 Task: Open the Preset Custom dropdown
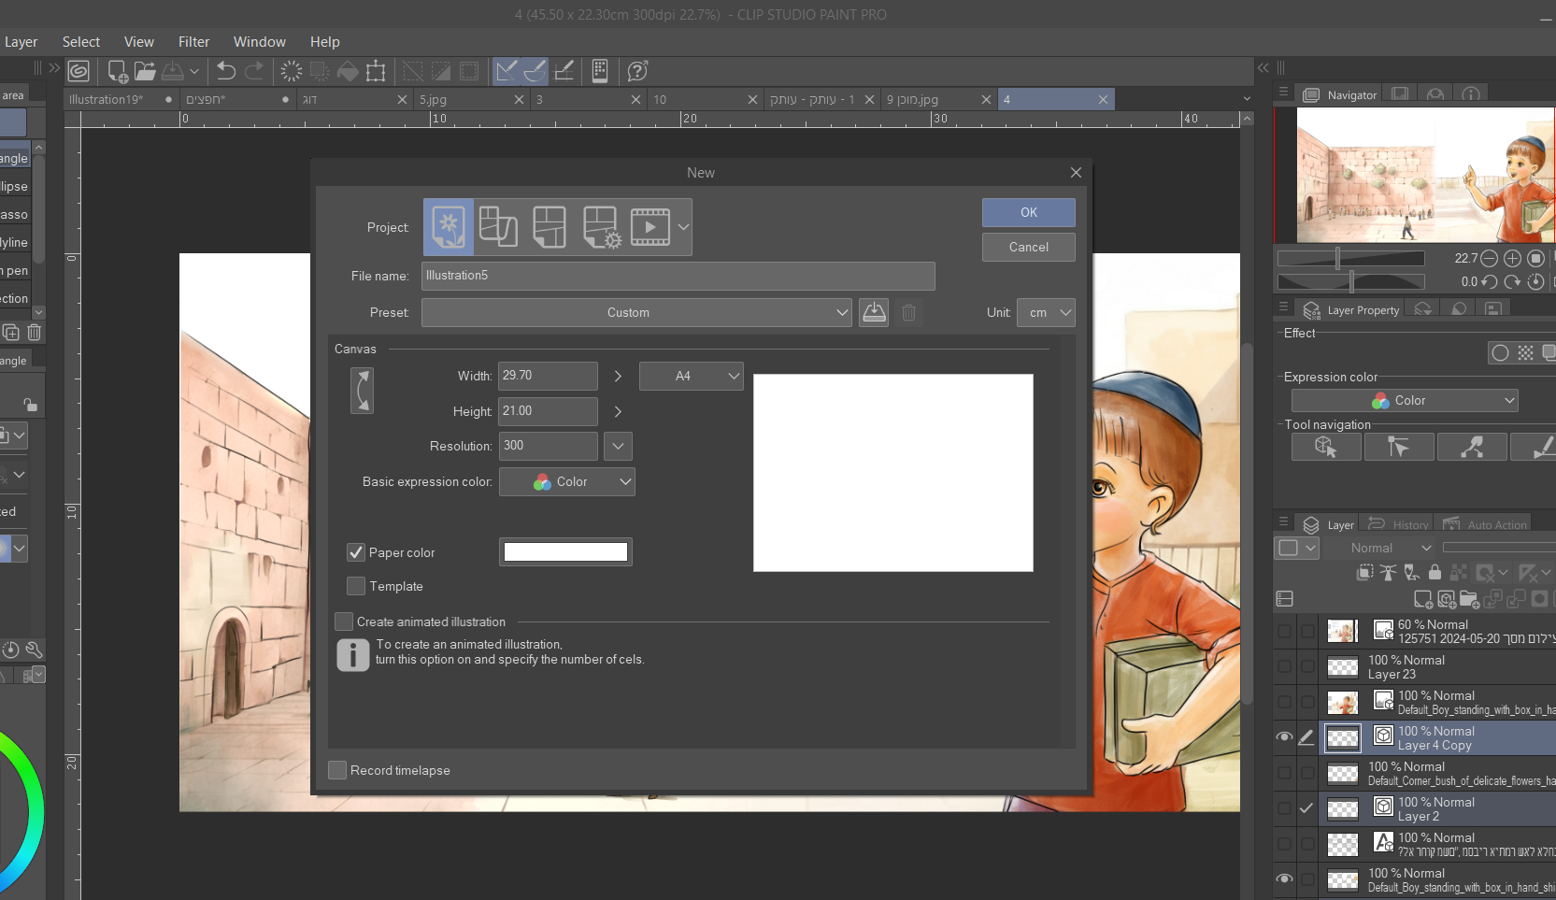tap(636, 312)
